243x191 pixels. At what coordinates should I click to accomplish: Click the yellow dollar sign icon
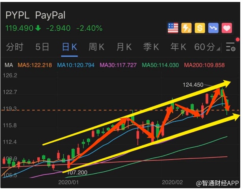tap(200, 28)
